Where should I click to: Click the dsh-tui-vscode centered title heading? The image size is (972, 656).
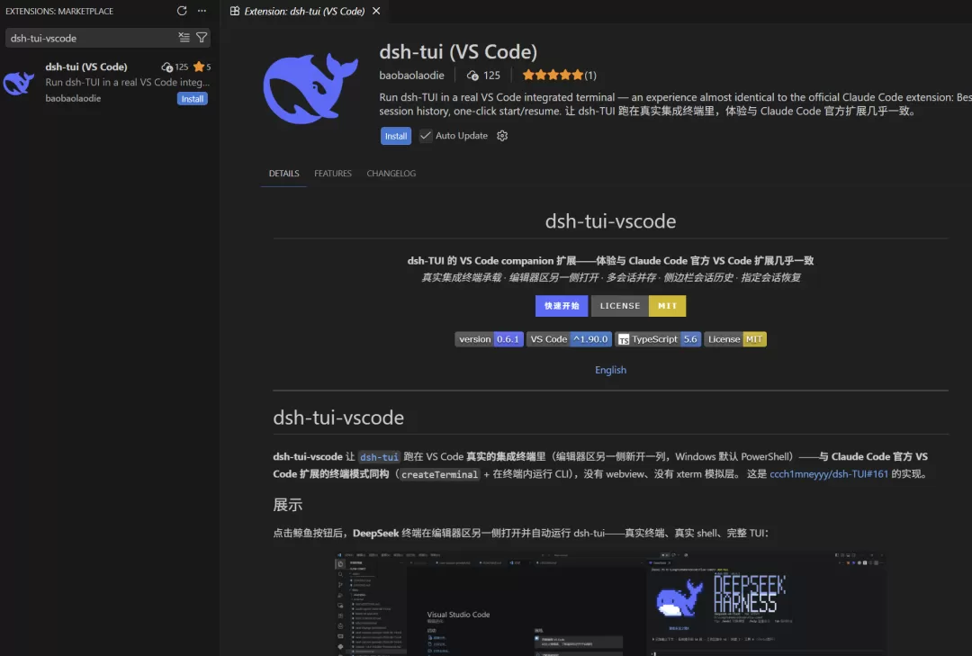[x=610, y=220]
